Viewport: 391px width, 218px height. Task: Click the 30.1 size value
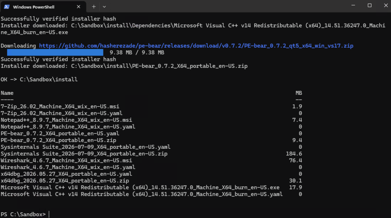(296, 181)
